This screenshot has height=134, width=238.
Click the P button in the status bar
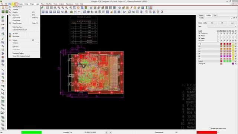point(107,133)
